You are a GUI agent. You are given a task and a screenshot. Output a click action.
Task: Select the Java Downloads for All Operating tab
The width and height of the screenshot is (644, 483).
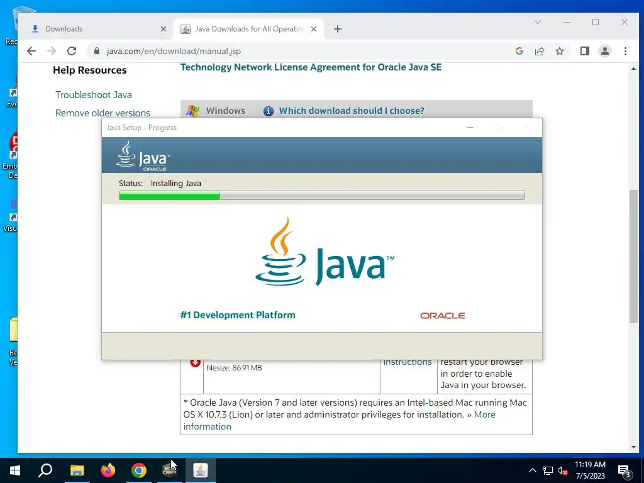pyautogui.click(x=249, y=29)
